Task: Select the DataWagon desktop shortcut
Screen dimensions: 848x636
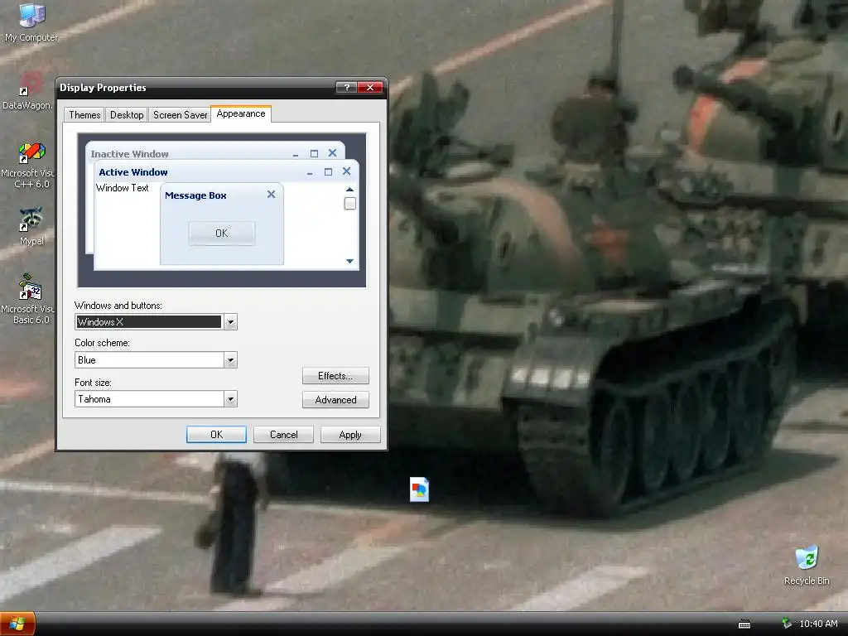Action: [x=27, y=91]
